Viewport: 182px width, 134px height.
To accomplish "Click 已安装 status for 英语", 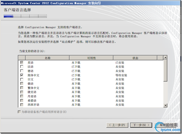I will pos(120,63).
